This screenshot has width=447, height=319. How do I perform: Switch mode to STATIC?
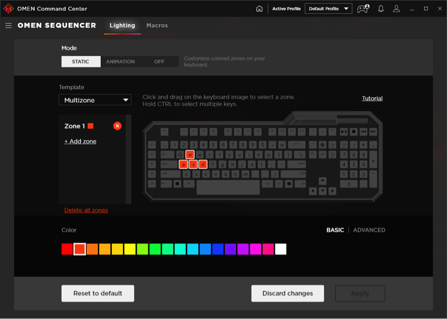pyautogui.click(x=80, y=62)
